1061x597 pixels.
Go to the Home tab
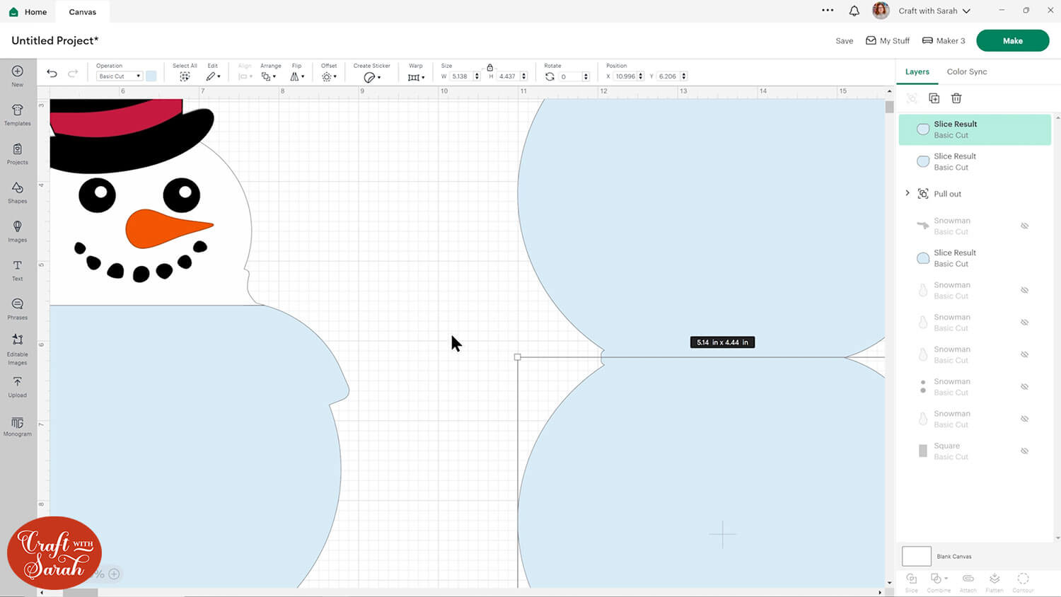point(28,12)
